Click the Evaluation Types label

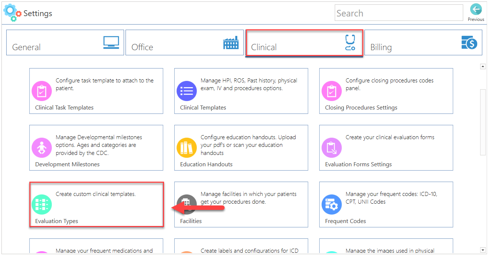click(x=57, y=221)
